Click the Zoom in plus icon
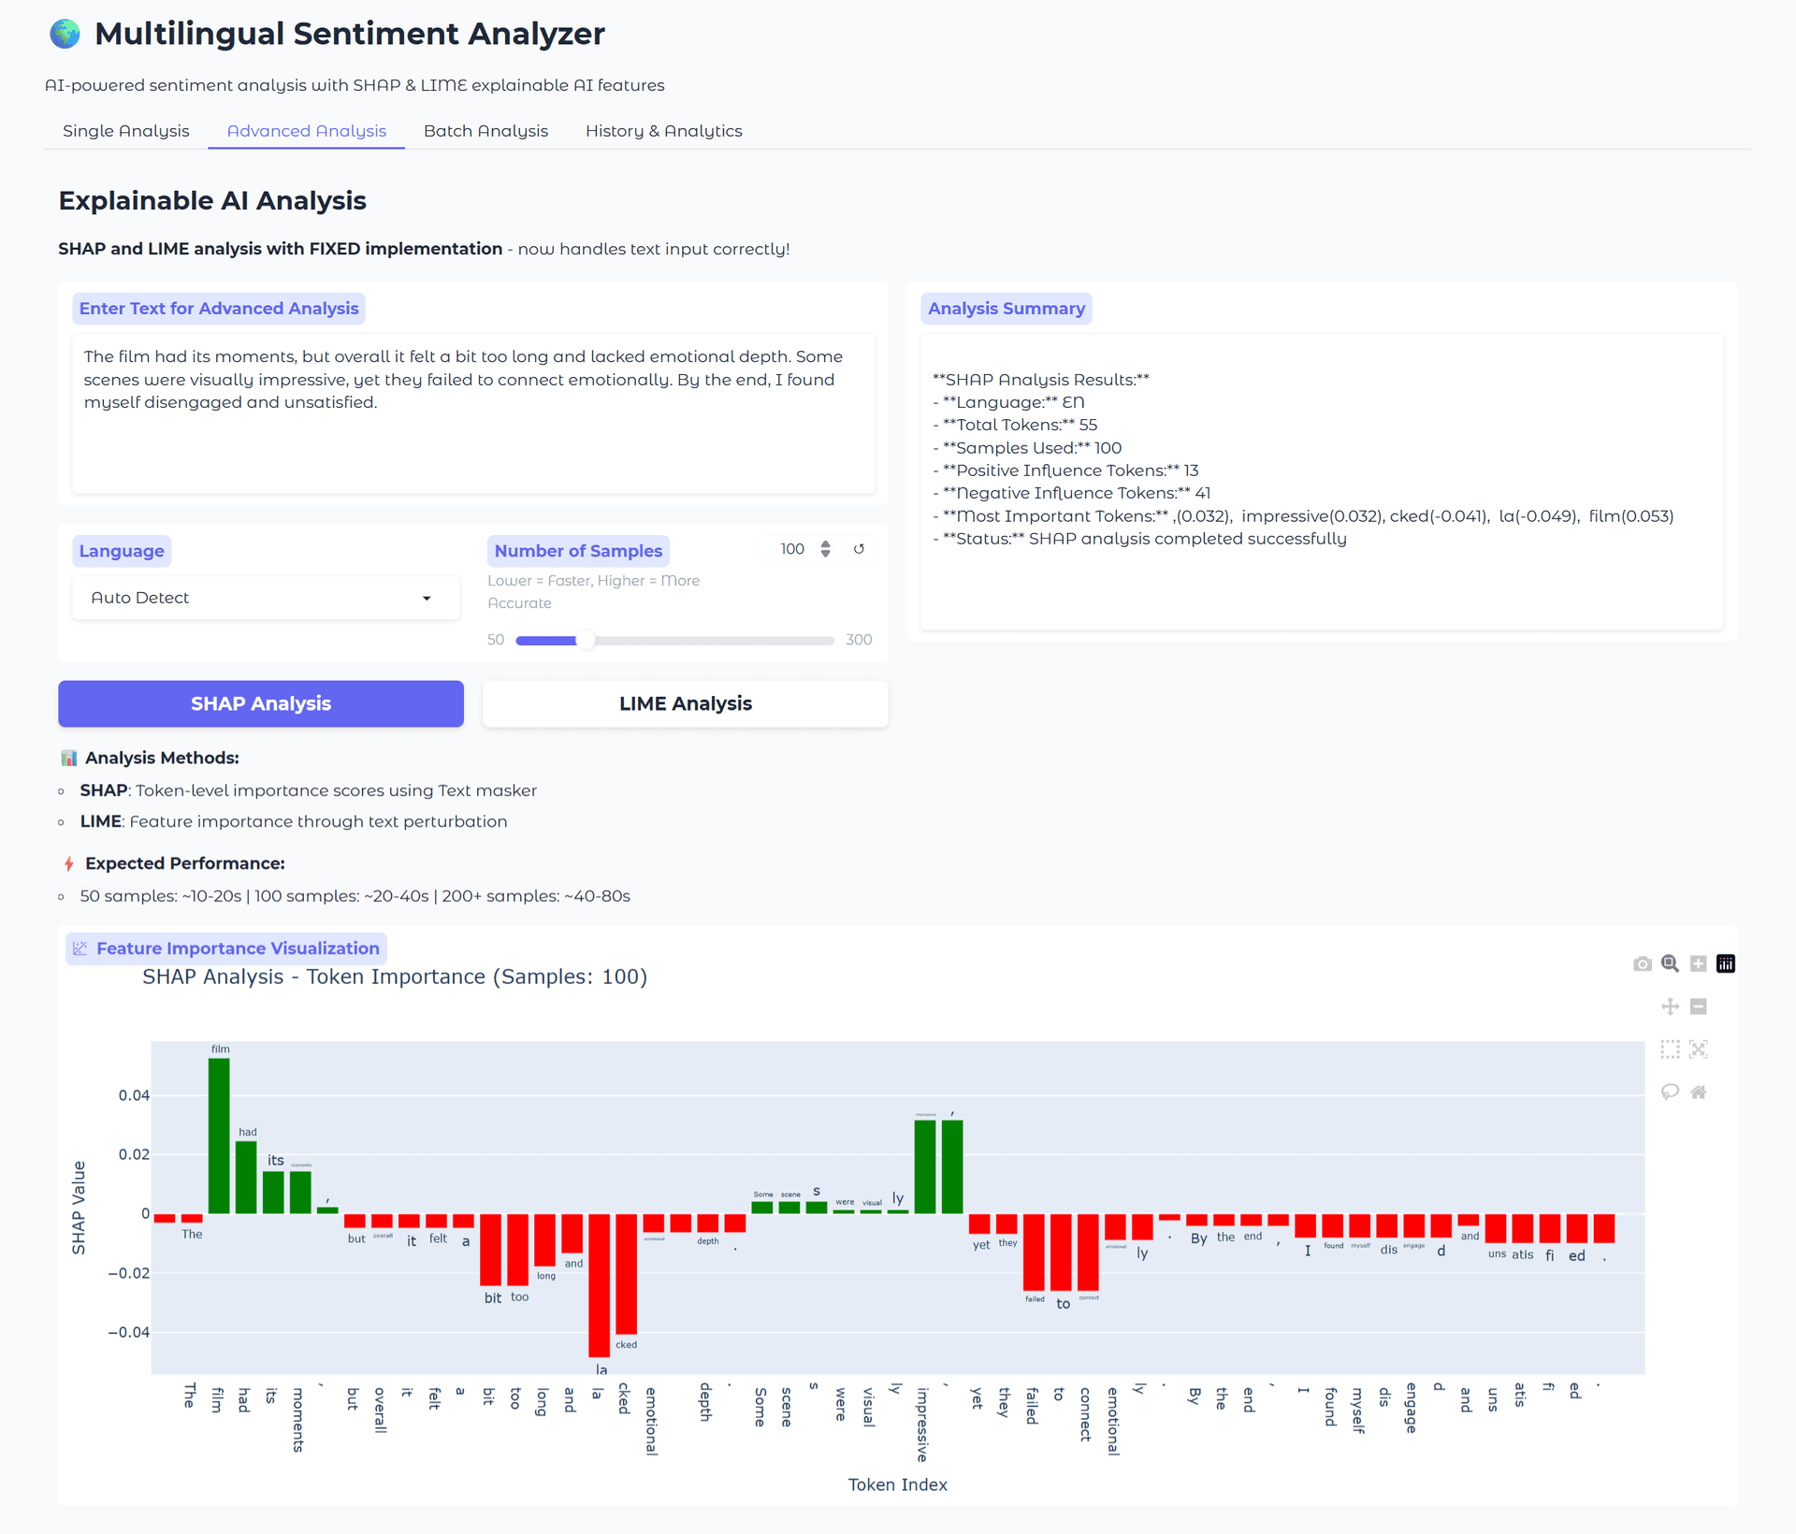This screenshot has width=1796, height=1534. [x=1699, y=963]
